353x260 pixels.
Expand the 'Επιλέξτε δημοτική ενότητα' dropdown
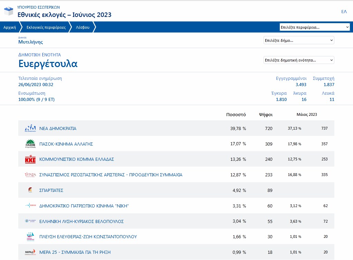[x=299, y=60]
